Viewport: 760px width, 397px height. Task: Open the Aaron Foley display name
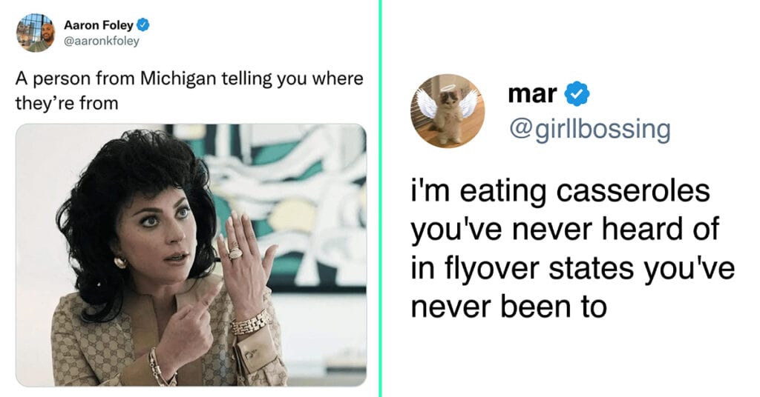click(x=99, y=24)
